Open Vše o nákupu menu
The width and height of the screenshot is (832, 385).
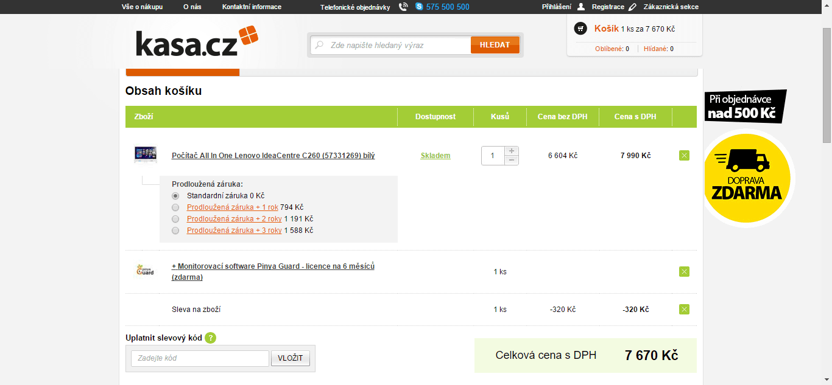click(x=143, y=7)
